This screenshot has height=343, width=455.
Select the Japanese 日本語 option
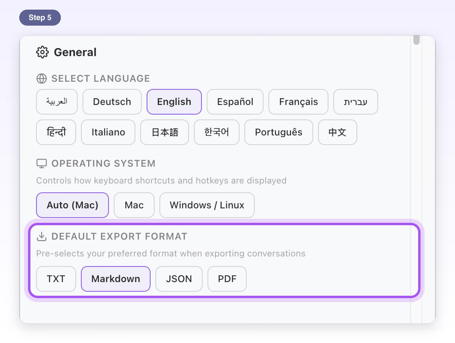(165, 132)
